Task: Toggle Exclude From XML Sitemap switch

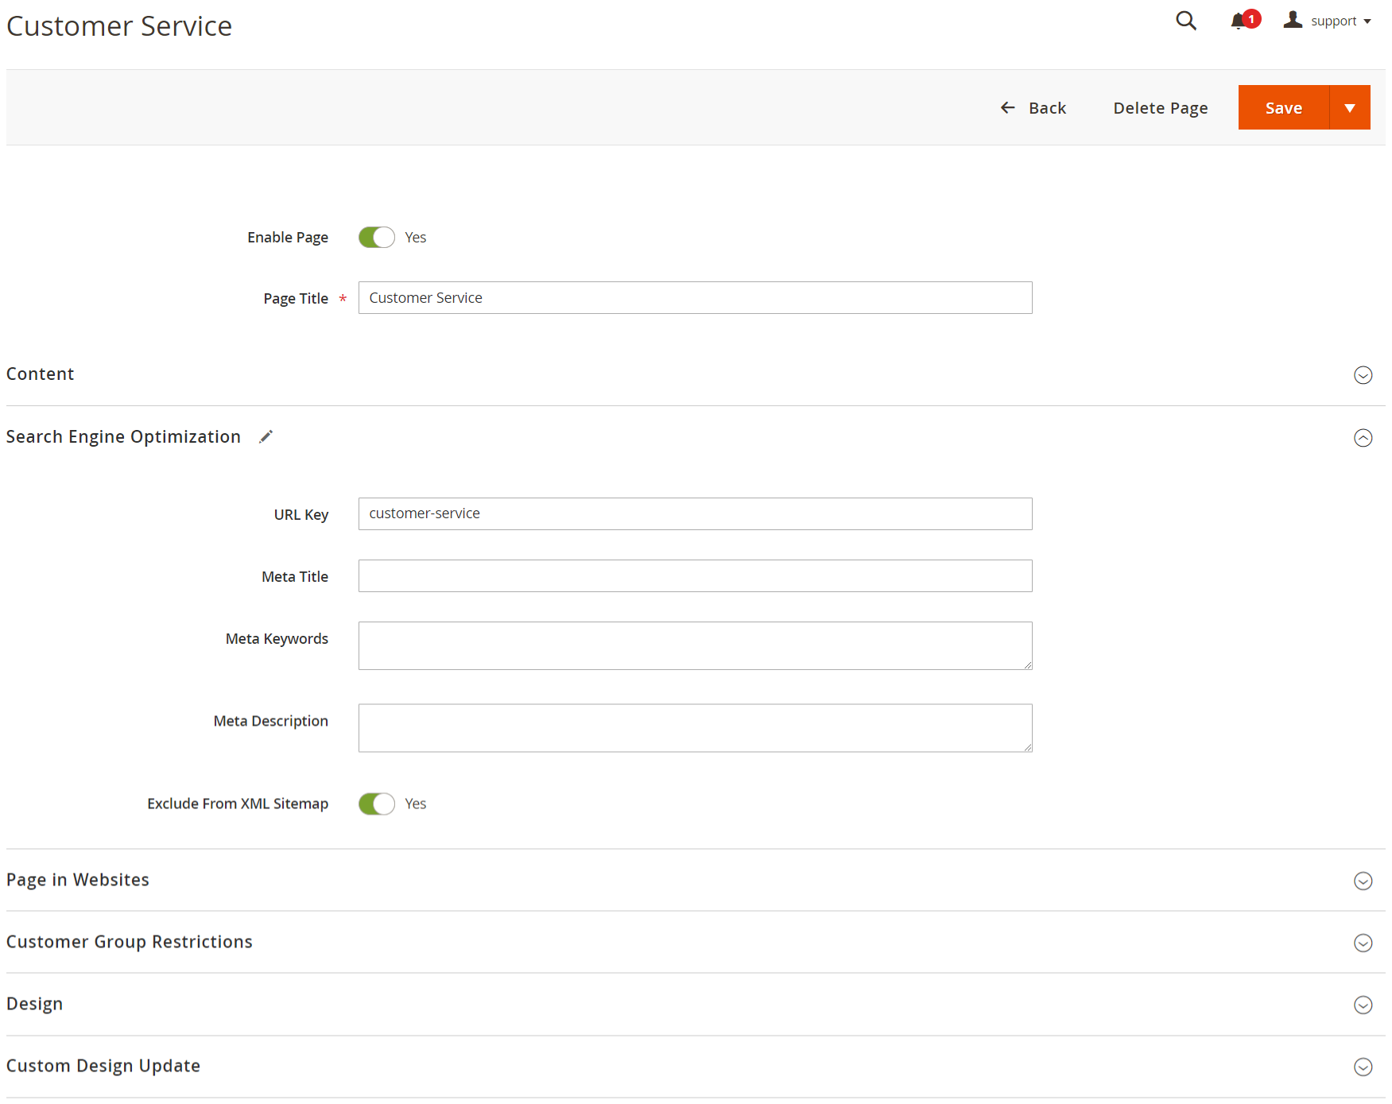Action: click(377, 804)
